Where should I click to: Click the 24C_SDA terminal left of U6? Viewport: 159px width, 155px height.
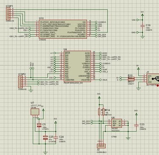pos(92,123)
